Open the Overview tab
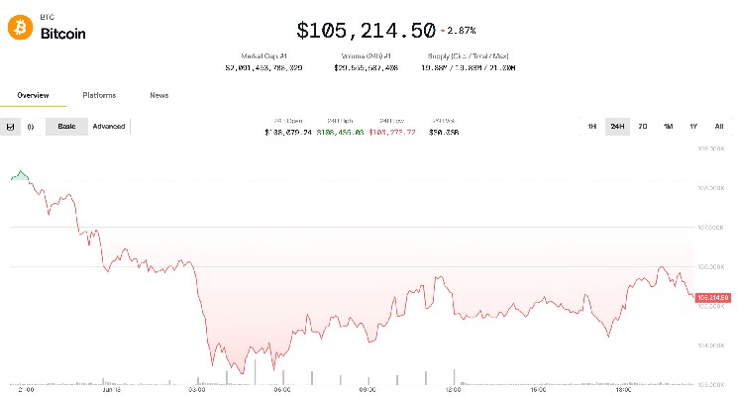The image size is (738, 396). (x=33, y=95)
